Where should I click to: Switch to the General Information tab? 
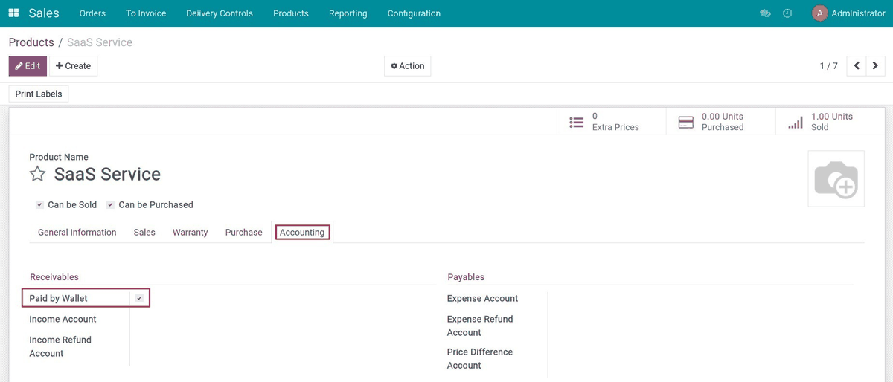point(77,233)
